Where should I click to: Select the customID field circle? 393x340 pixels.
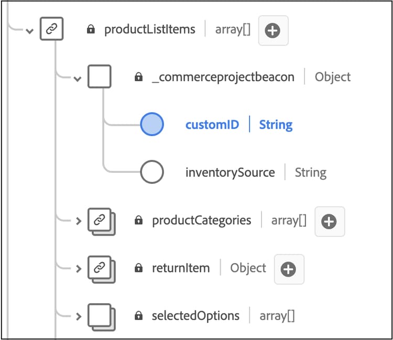[152, 125]
